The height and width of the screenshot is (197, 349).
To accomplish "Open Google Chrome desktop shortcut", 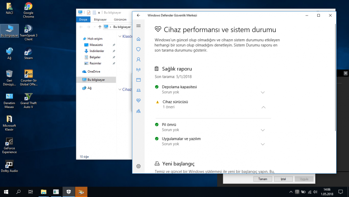I will tap(28, 10).
